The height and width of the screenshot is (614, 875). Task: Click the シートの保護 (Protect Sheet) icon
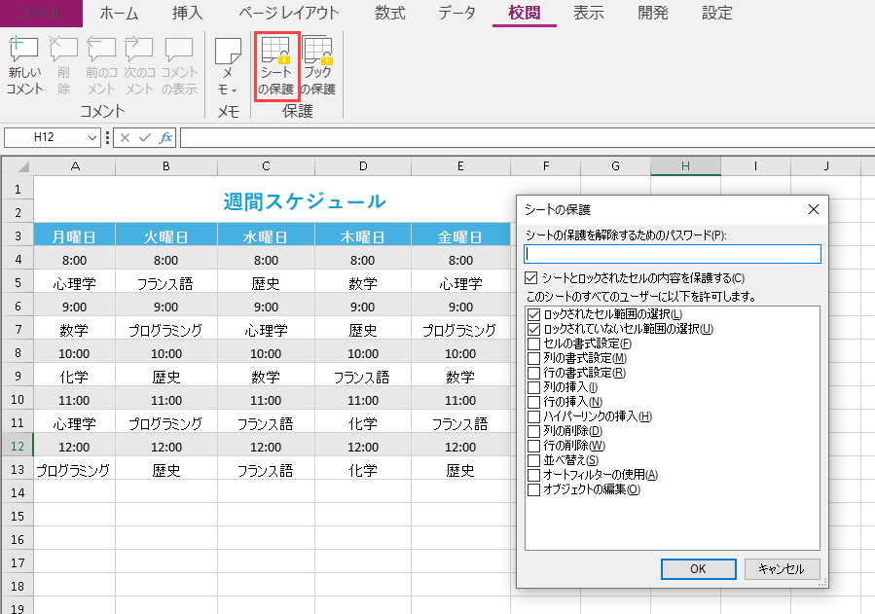pyautogui.click(x=275, y=53)
